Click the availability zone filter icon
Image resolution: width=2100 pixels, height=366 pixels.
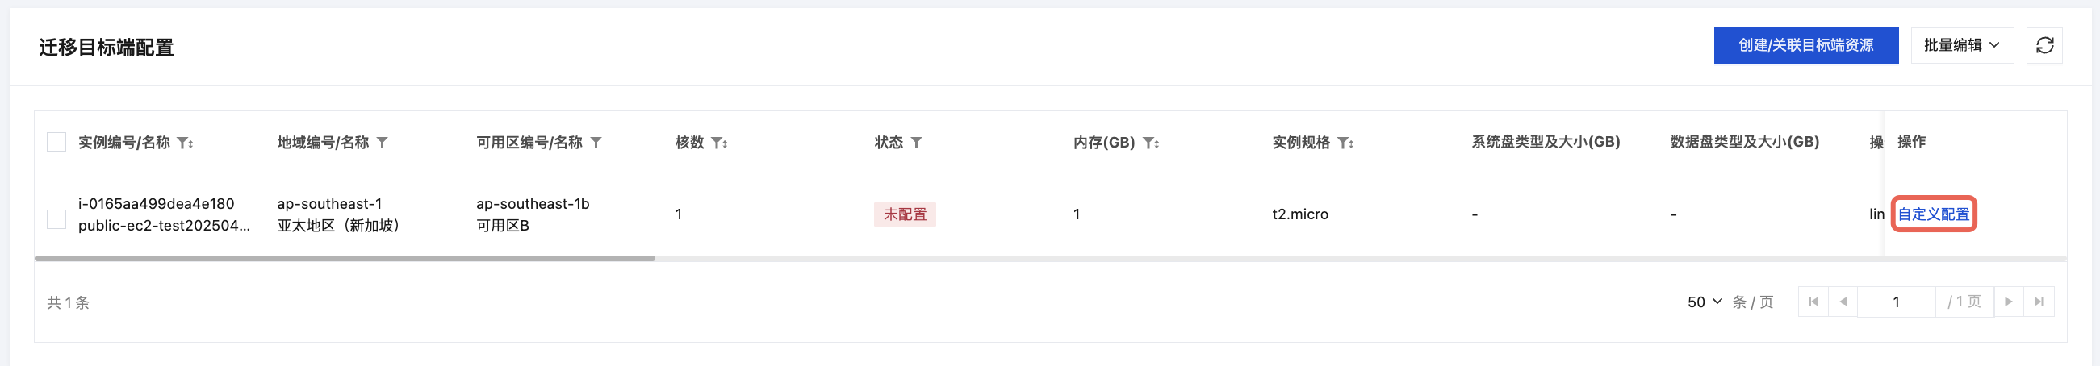click(x=596, y=143)
